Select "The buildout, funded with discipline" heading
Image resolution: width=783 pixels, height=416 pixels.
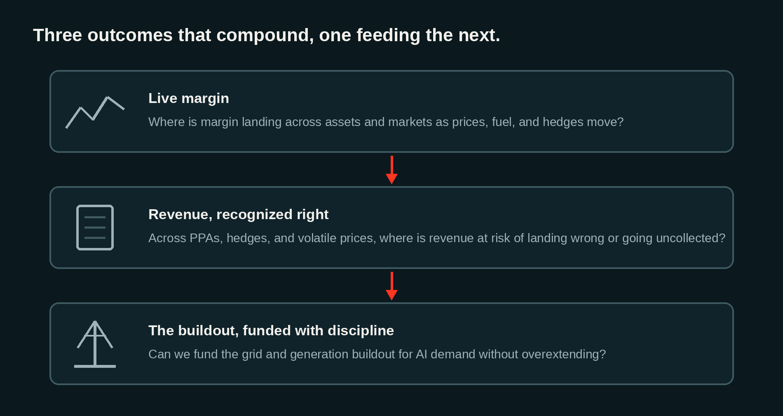click(271, 331)
